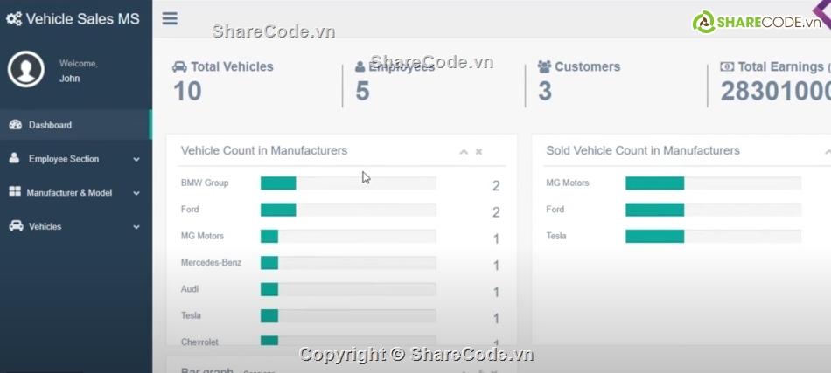This screenshot has height=373, width=831.
Task: Click the BMW Group progress bar
Action: point(348,183)
